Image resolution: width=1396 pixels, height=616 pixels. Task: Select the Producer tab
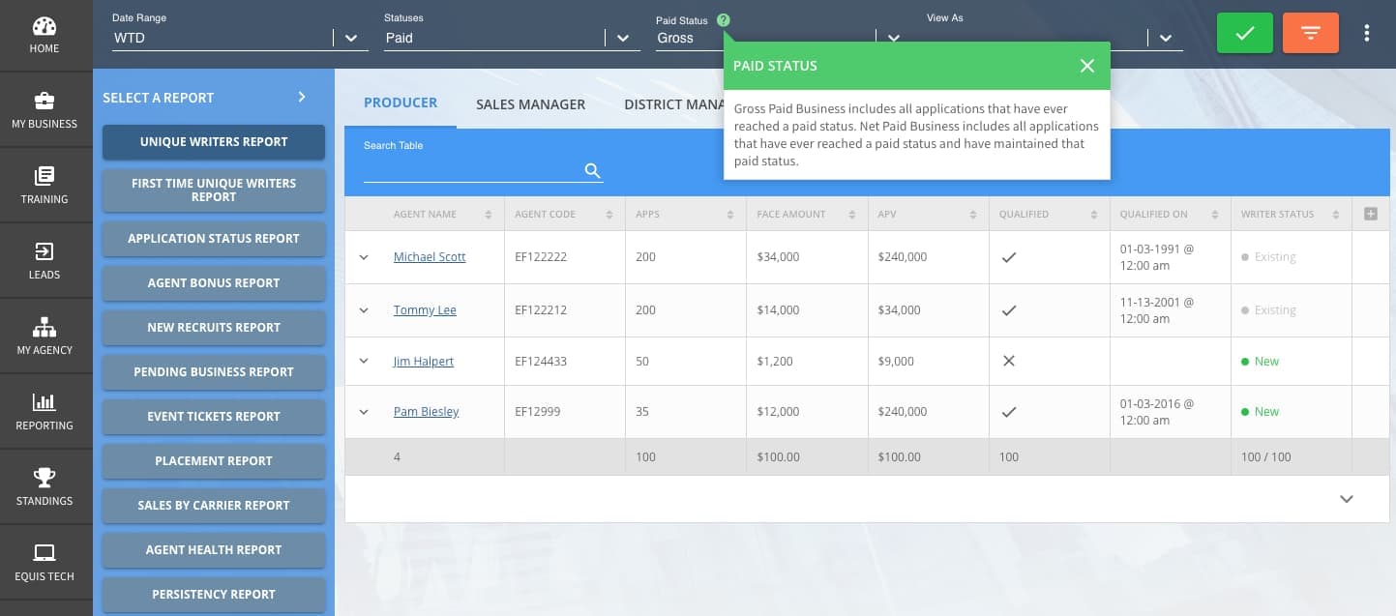(401, 103)
